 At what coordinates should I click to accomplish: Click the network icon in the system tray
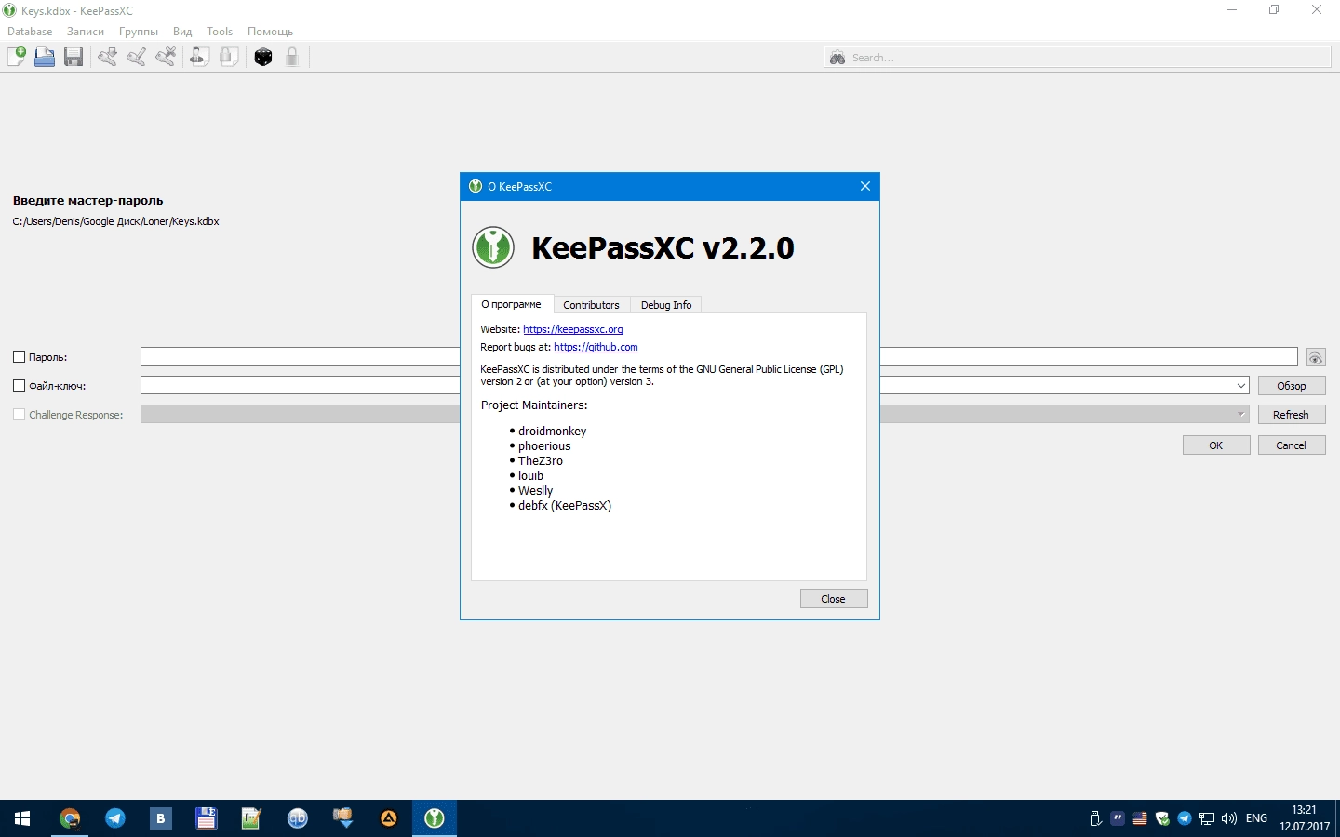click(1207, 818)
